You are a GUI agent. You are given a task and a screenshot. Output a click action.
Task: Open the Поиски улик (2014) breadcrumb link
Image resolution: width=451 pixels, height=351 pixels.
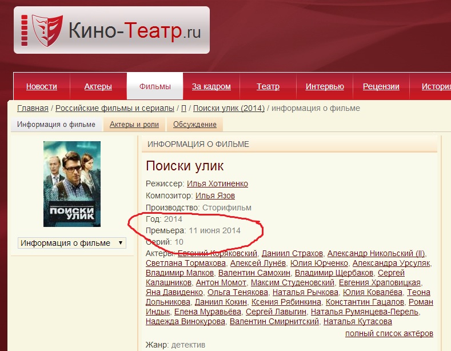[x=229, y=108]
